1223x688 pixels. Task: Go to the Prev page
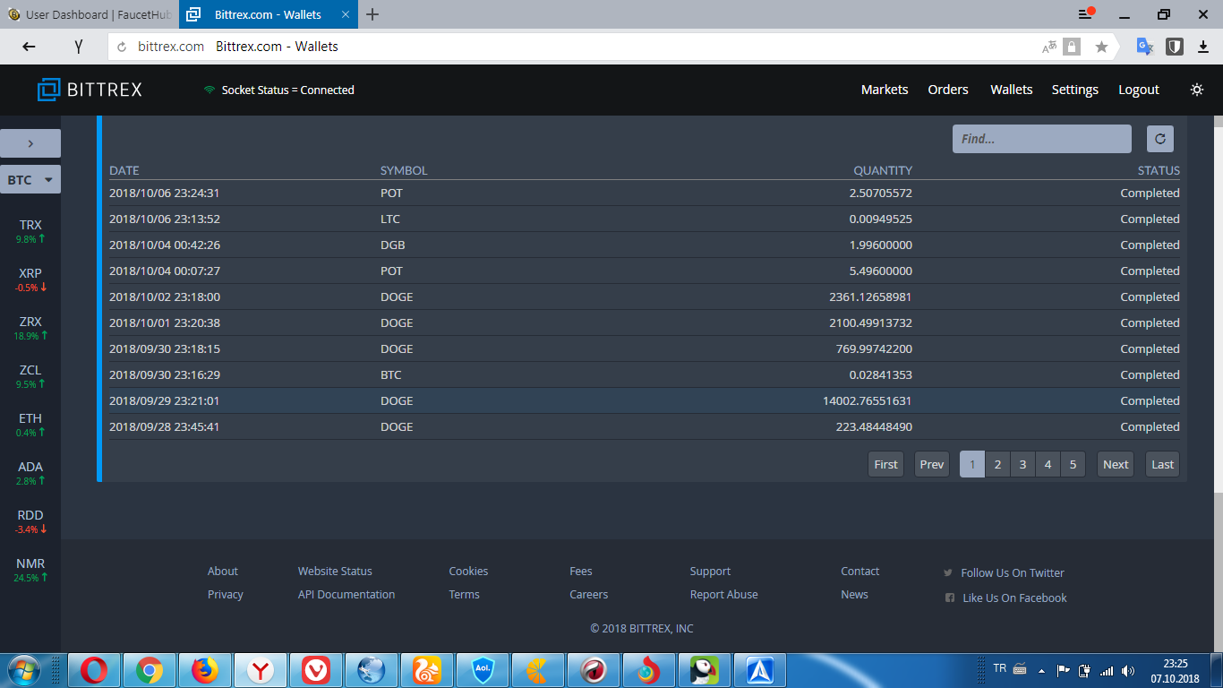(932, 464)
